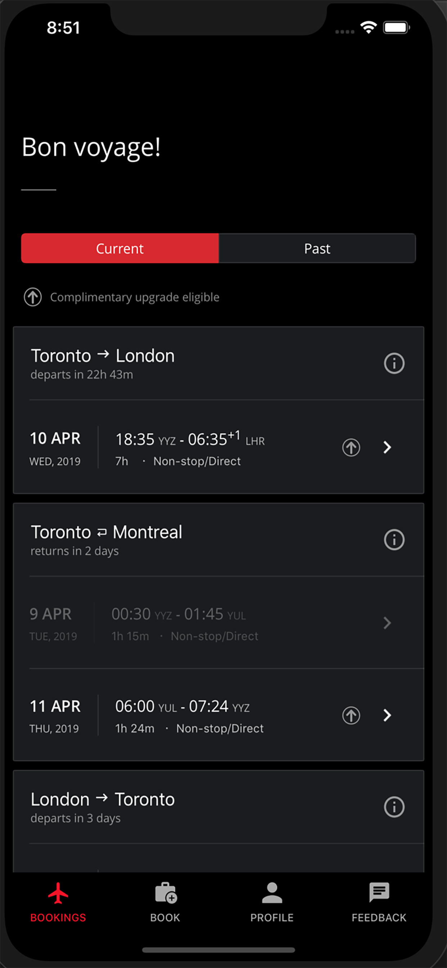Open info for Toronto Montreal round trip
Image resolution: width=447 pixels, height=968 pixels.
(x=394, y=540)
